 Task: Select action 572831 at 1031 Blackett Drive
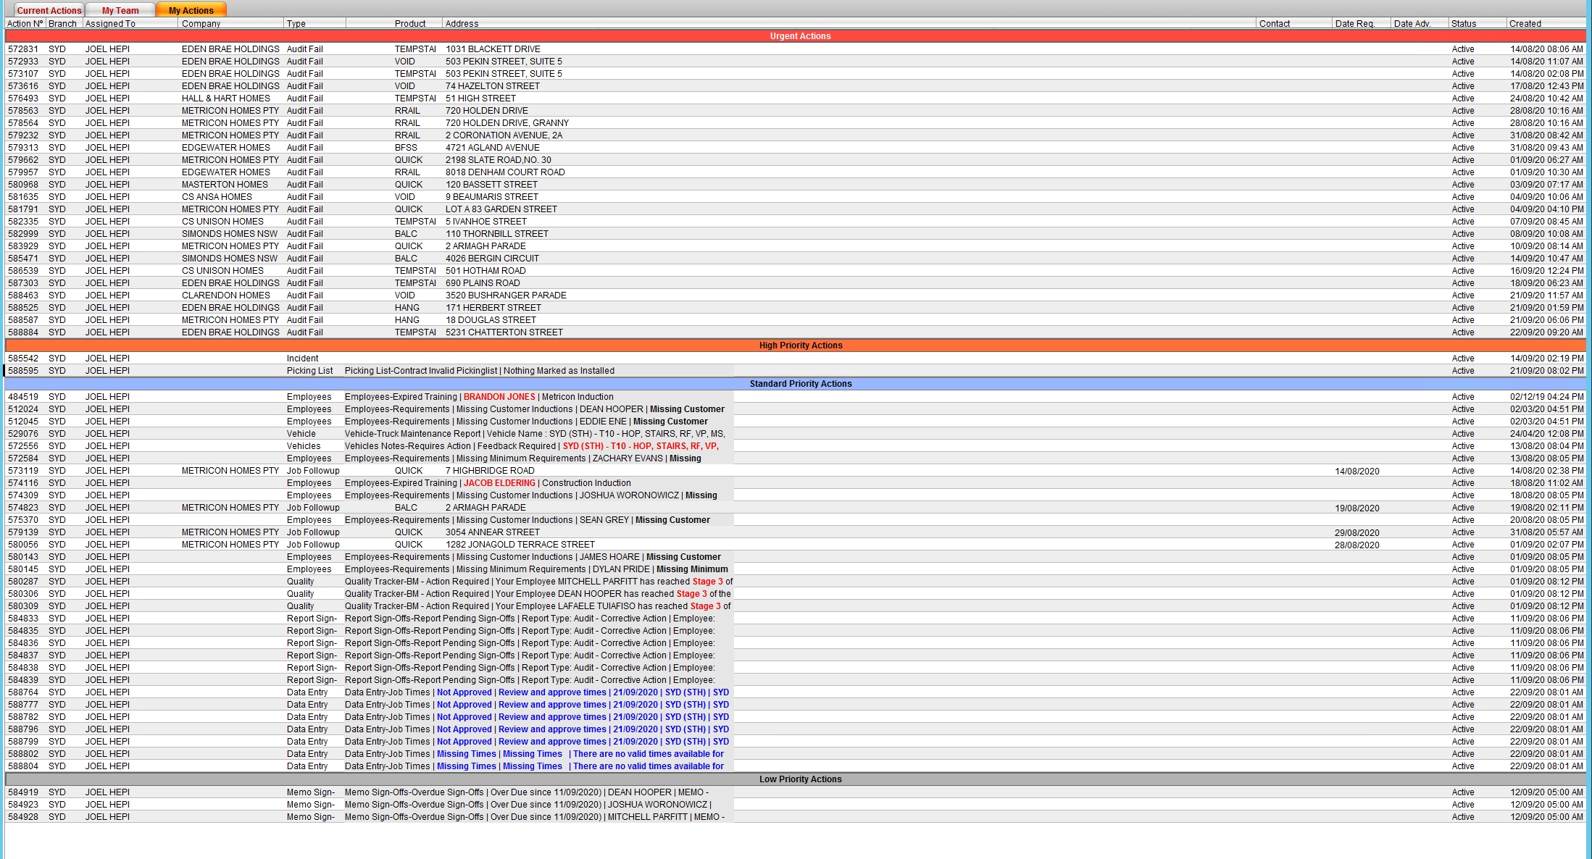[x=493, y=49]
